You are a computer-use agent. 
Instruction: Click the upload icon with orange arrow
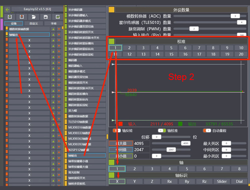tap(22, 17)
